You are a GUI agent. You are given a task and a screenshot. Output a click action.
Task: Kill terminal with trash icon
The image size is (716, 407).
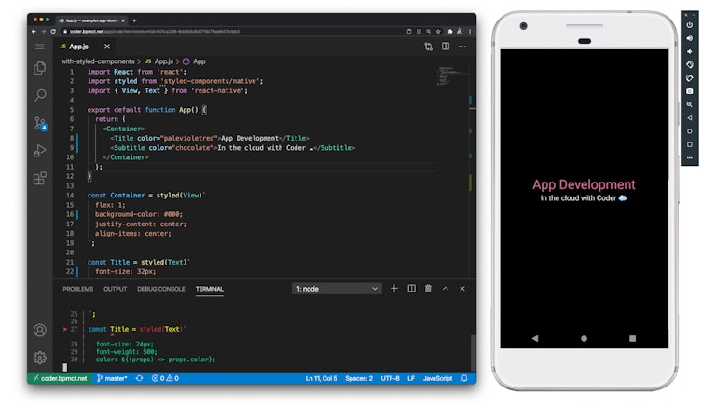coord(428,289)
